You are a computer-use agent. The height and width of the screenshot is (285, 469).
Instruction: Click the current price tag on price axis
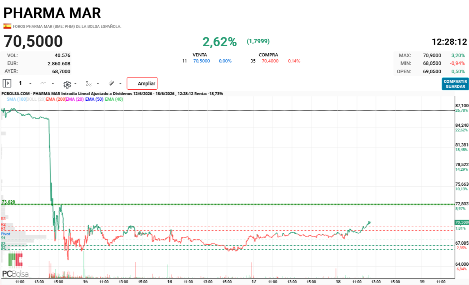[x=461, y=222]
